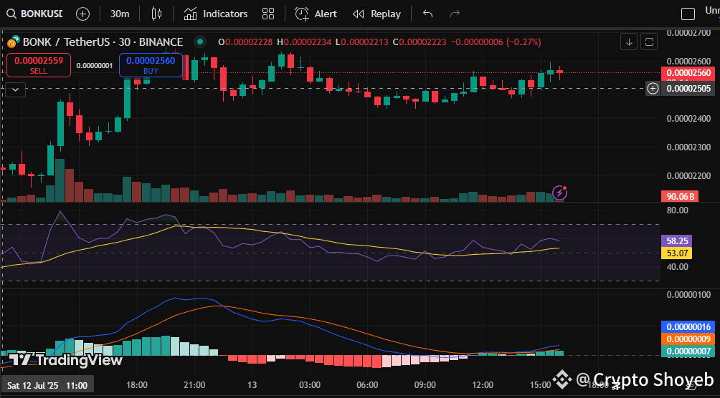This screenshot has height=398, width=720.
Task: Open the layout setup square icon
Action: (688, 14)
